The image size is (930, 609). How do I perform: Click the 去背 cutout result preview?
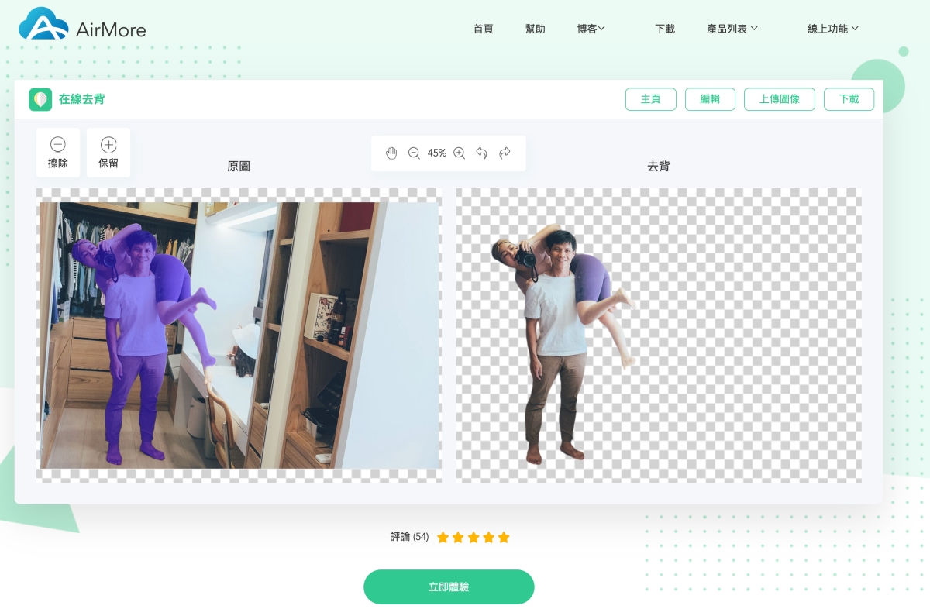659,335
